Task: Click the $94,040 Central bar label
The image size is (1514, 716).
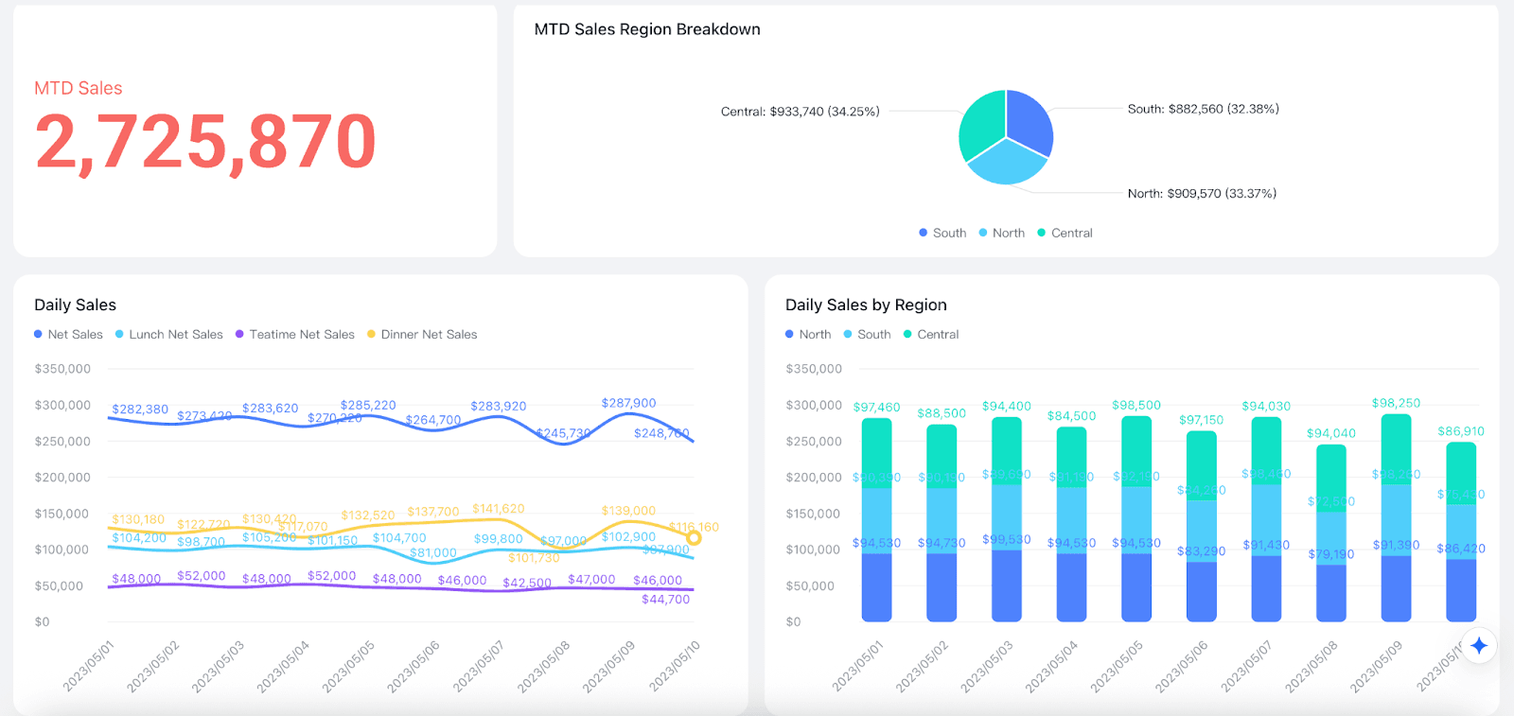Action: click(1331, 433)
